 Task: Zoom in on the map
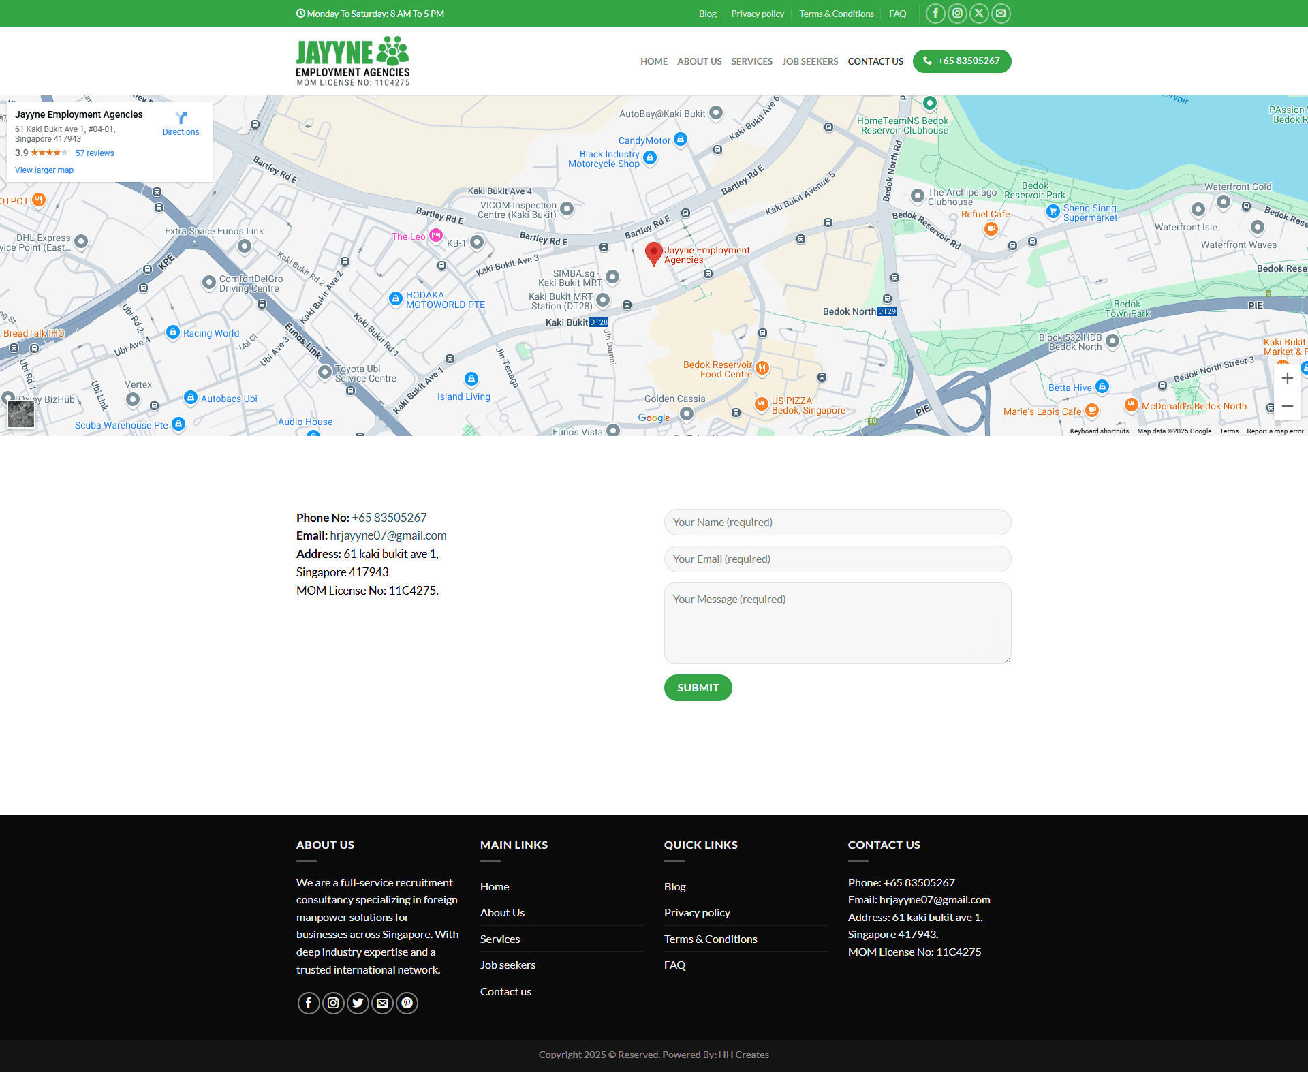point(1287,379)
